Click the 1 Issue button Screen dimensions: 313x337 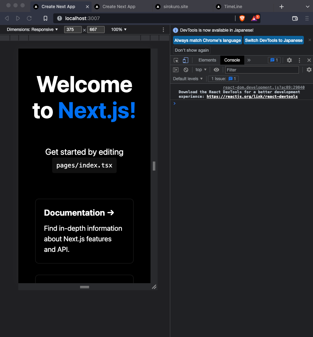click(223, 79)
